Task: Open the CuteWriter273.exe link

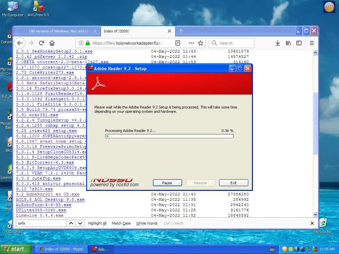Action: coord(45,72)
